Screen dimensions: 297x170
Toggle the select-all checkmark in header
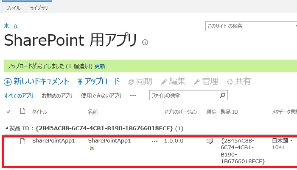click(x=8, y=112)
